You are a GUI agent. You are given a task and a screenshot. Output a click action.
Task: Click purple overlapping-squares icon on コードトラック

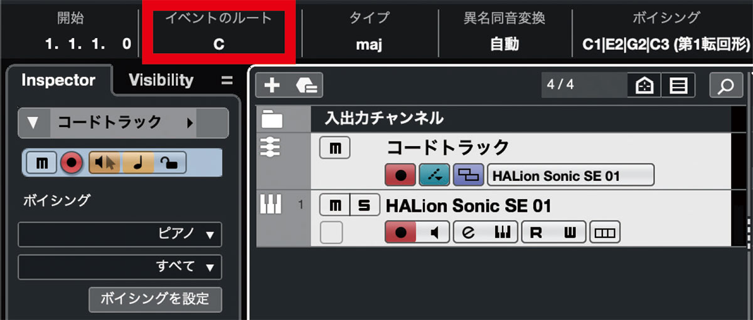coord(467,176)
